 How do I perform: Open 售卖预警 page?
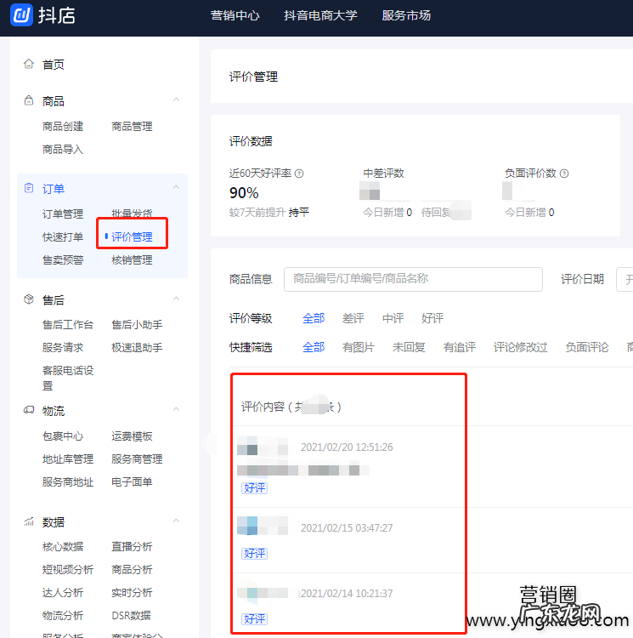click(x=63, y=259)
